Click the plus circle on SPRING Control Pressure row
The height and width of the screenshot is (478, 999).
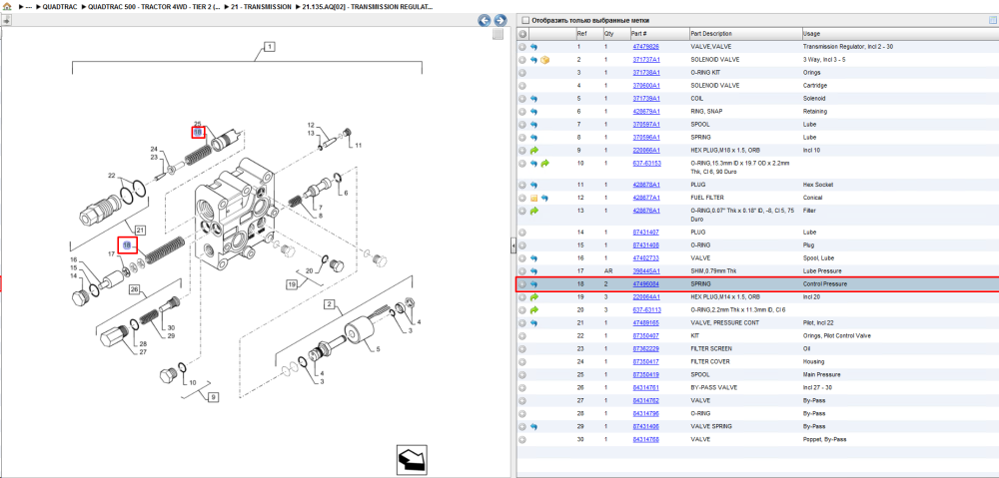[522, 283]
